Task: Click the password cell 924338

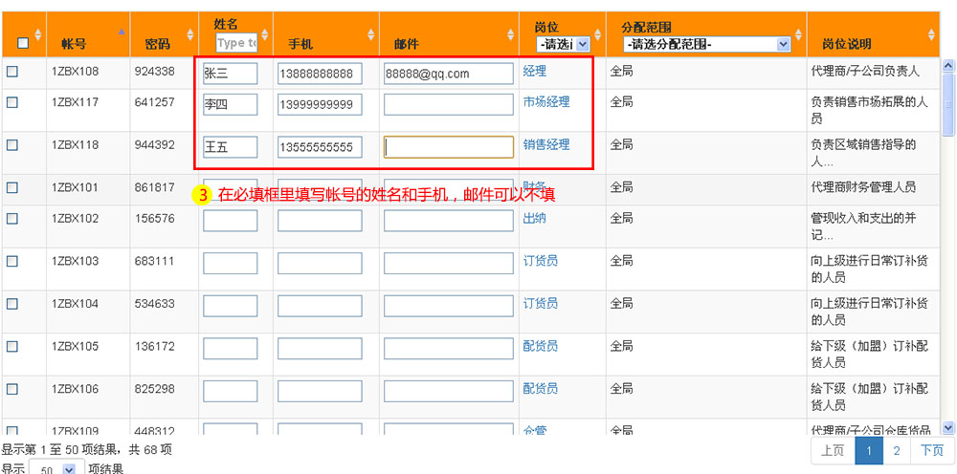Action: pyautogui.click(x=154, y=72)
